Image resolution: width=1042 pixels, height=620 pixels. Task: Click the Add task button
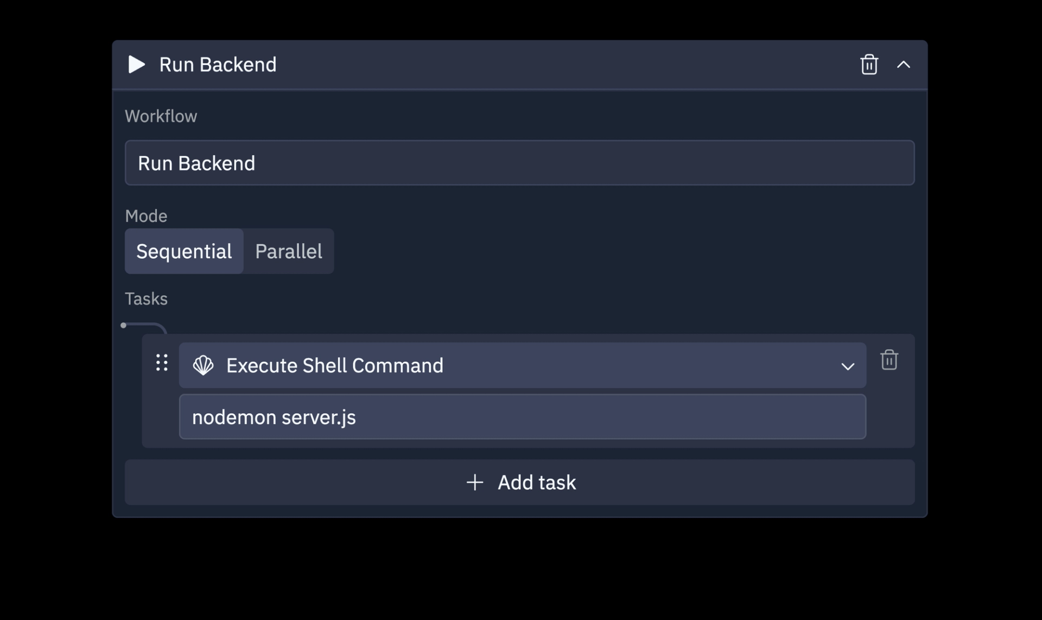[x=520, y=482]
